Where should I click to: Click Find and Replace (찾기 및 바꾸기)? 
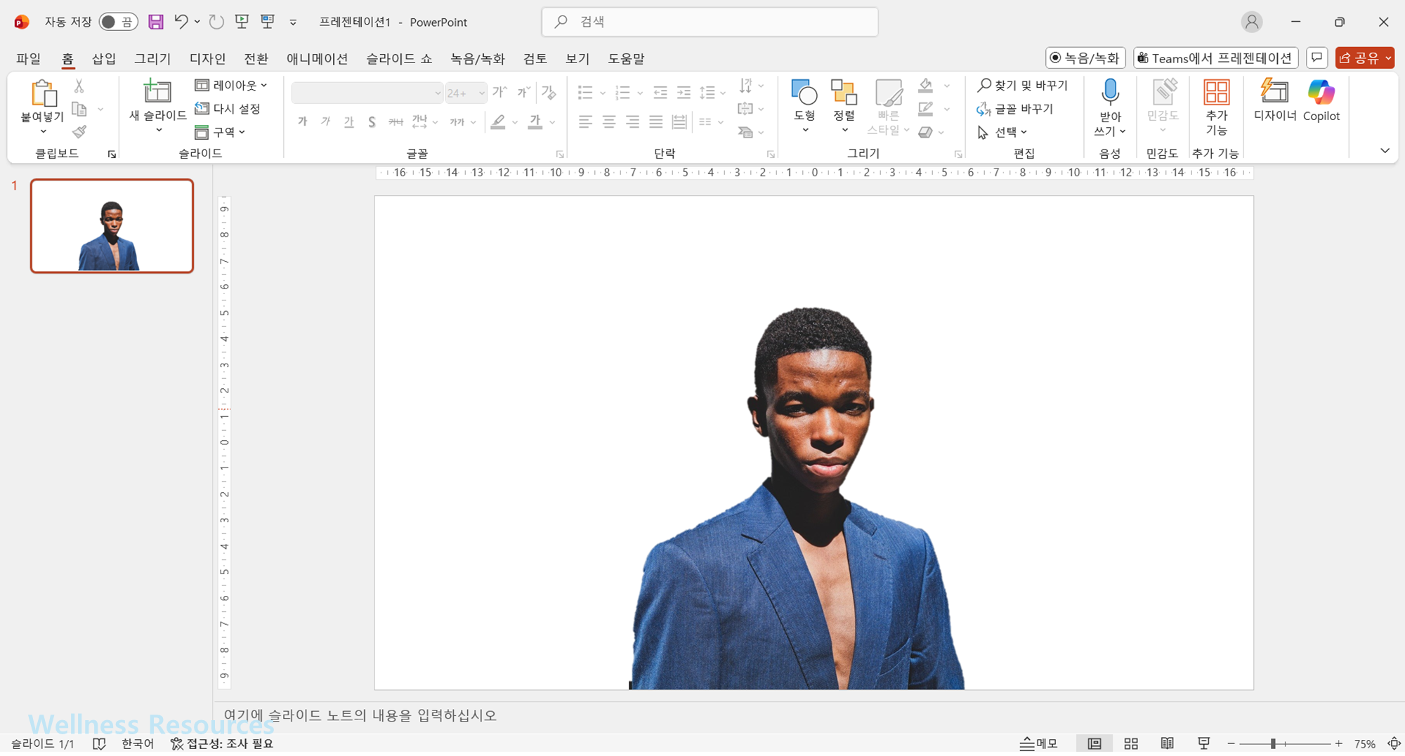(1022, 86)
